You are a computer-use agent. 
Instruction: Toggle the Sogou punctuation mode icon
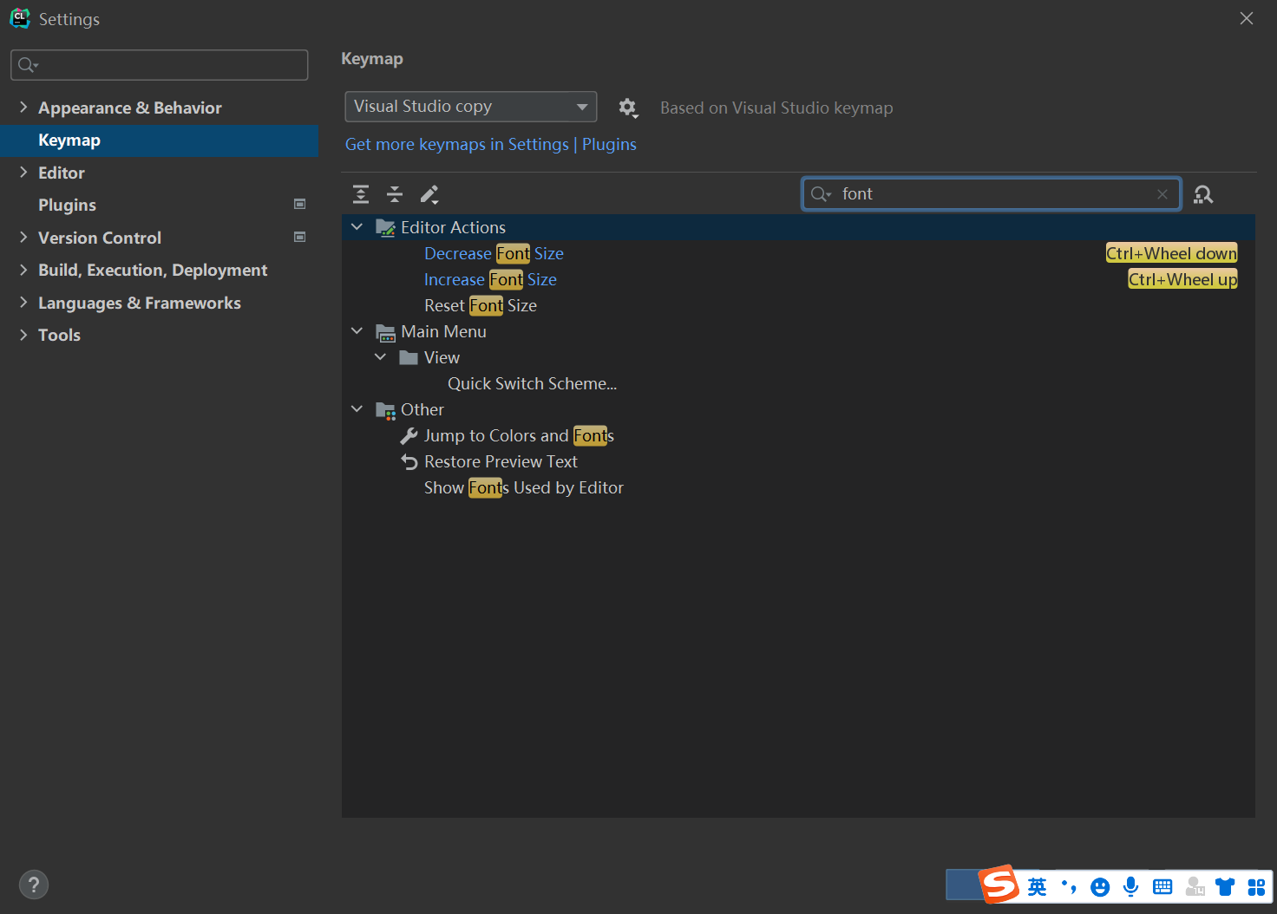click(x=1069, y=886)
